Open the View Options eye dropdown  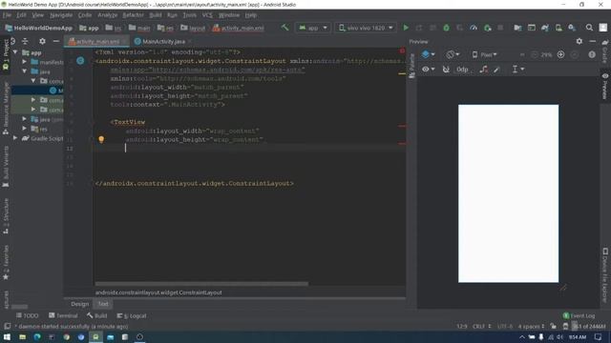pyautogui.click(x=428, y=70)
